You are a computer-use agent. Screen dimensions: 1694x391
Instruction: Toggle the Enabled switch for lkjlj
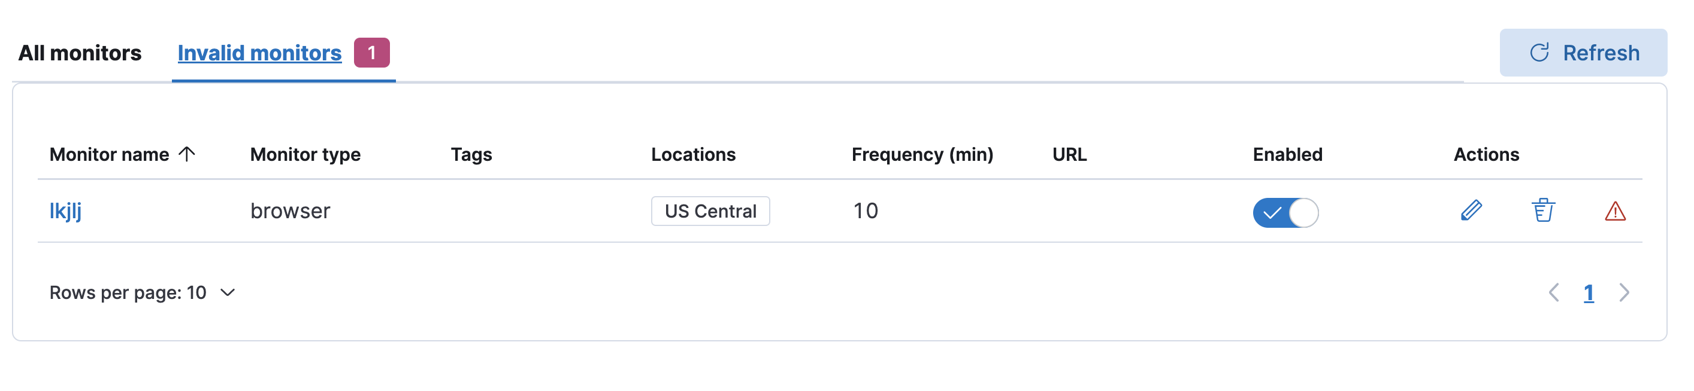click(x=1285, y=213)
